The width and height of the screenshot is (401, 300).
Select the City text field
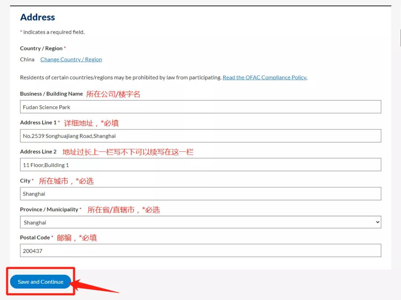200,194
